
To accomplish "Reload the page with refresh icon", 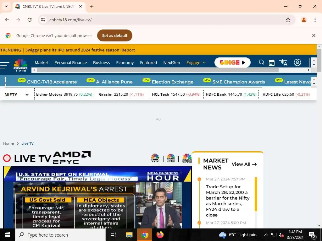I will 30,20.
